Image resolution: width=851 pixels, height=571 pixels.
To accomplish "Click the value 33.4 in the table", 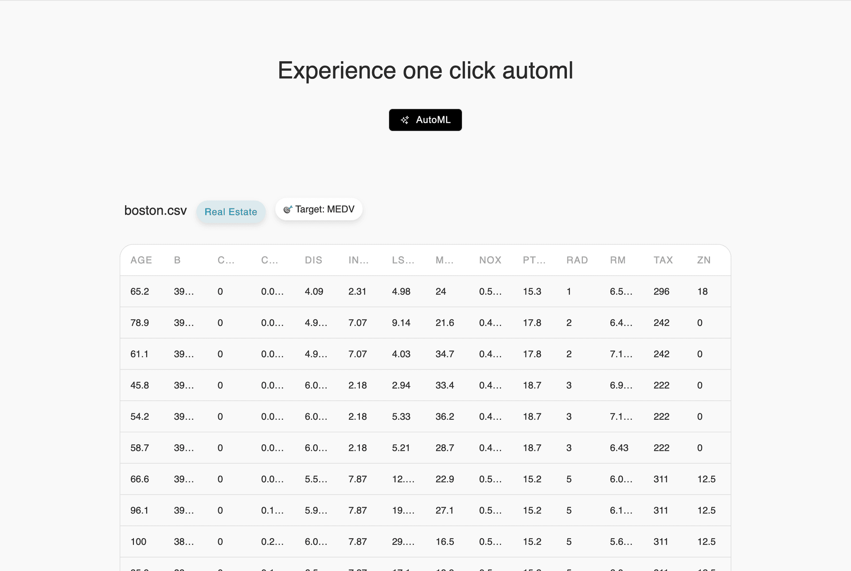I will [x=445, y=385].
